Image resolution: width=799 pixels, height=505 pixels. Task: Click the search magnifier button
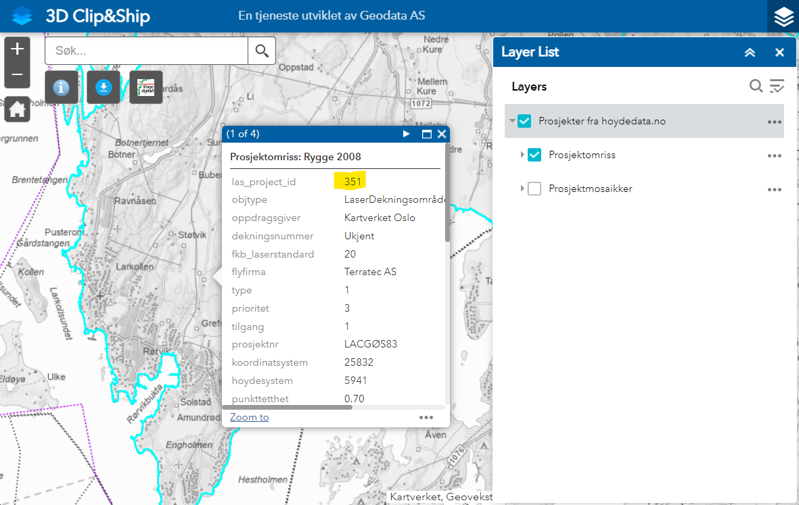coord(262,51)
